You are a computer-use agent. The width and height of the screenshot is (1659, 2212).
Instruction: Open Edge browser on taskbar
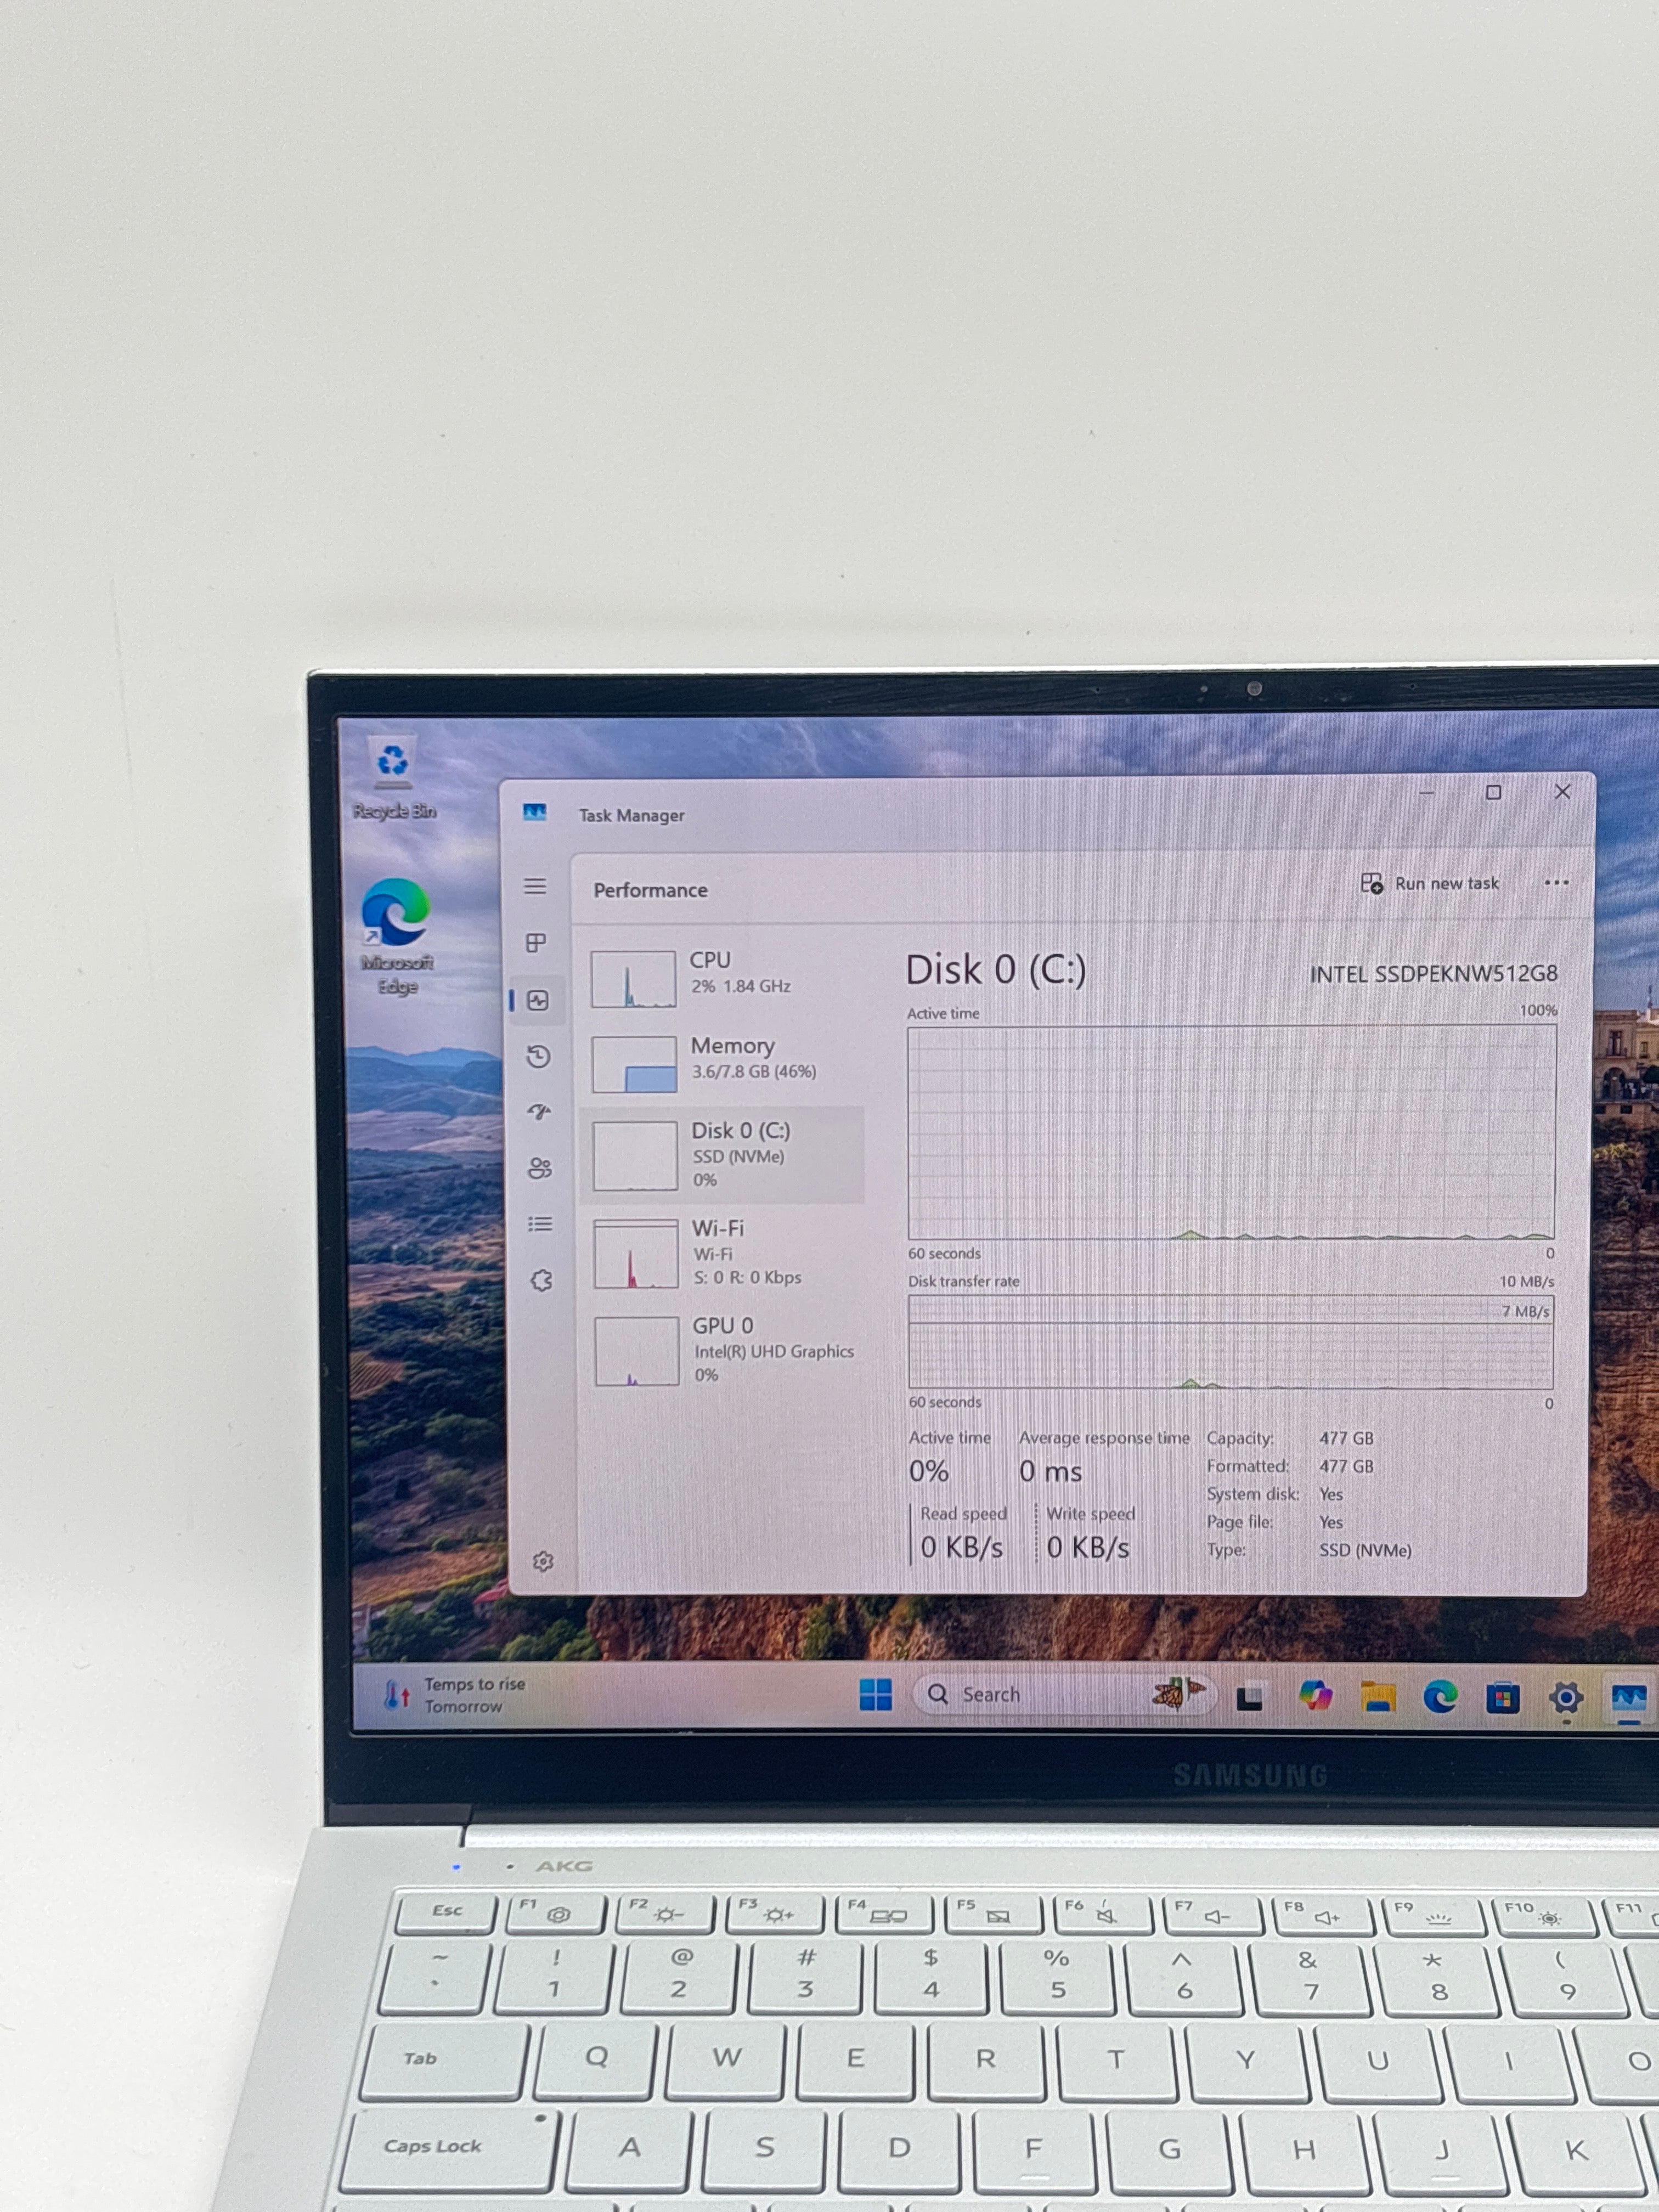point(1440,1697)
